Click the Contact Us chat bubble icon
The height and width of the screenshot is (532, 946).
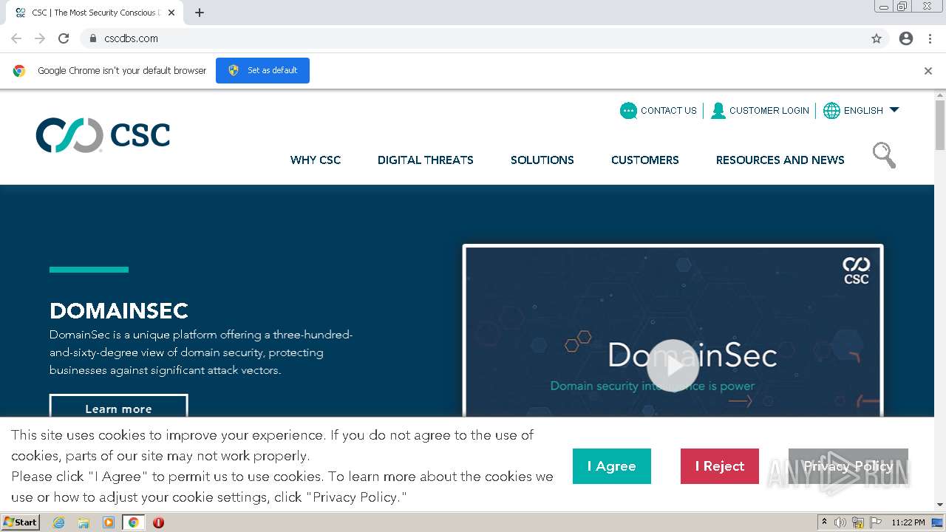tap(628, 111)
